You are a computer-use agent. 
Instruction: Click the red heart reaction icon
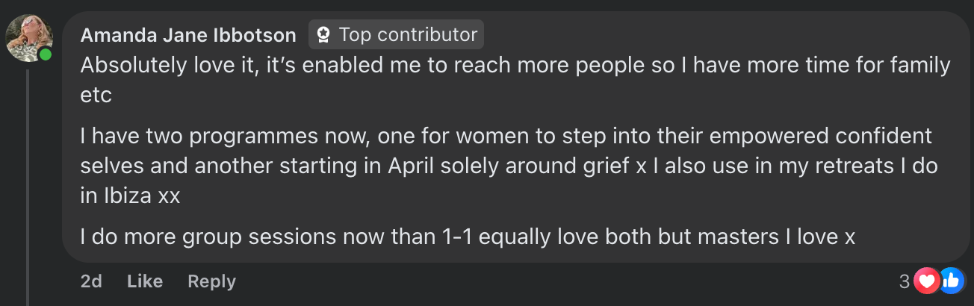[x=927, y=281]
